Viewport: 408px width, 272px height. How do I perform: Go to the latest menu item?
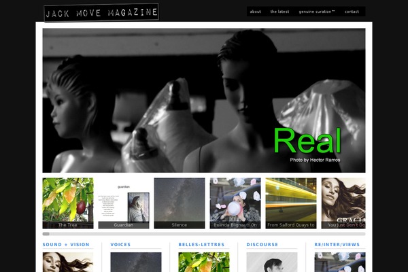click(x=279, y=12)
